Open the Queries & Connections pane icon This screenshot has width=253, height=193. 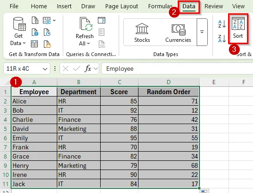(102, 20)
